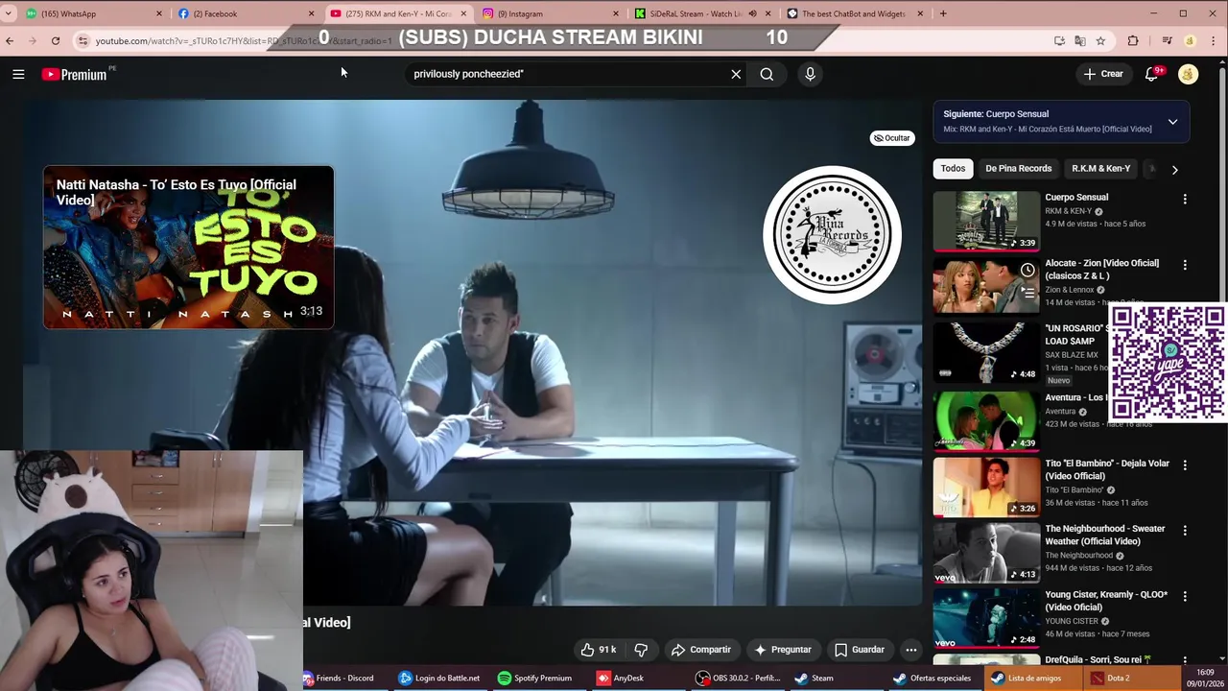Bookmark this page with the star
Image resolution: width=1228 pixels, height=691 pixels.
(1100, 40)
